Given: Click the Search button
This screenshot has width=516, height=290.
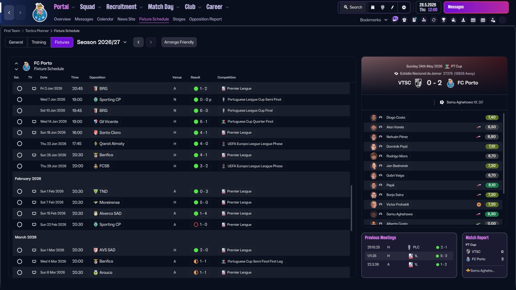Looking at the screenshot, I should point(353,7).
